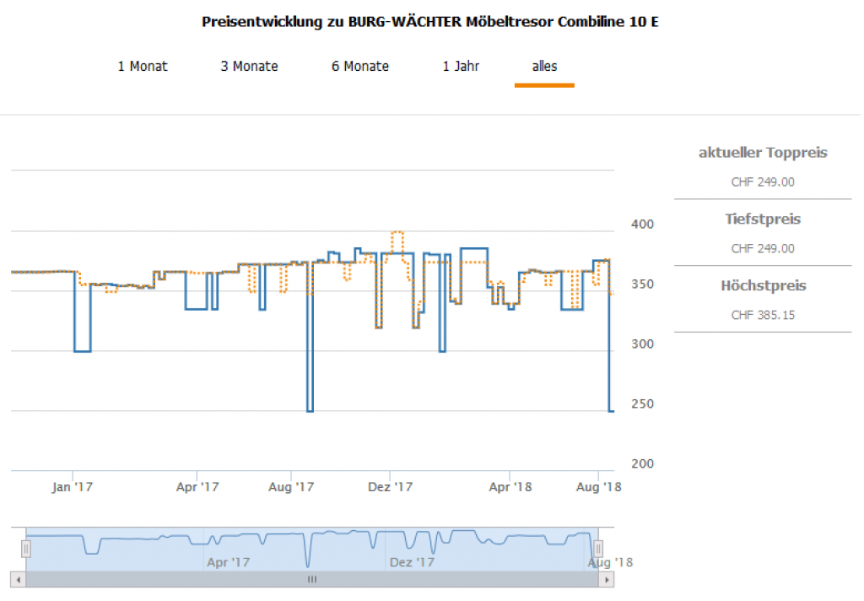Click the "Tiefstpreis" heading
The image size is (864, 601).
[x=763, y=219]
